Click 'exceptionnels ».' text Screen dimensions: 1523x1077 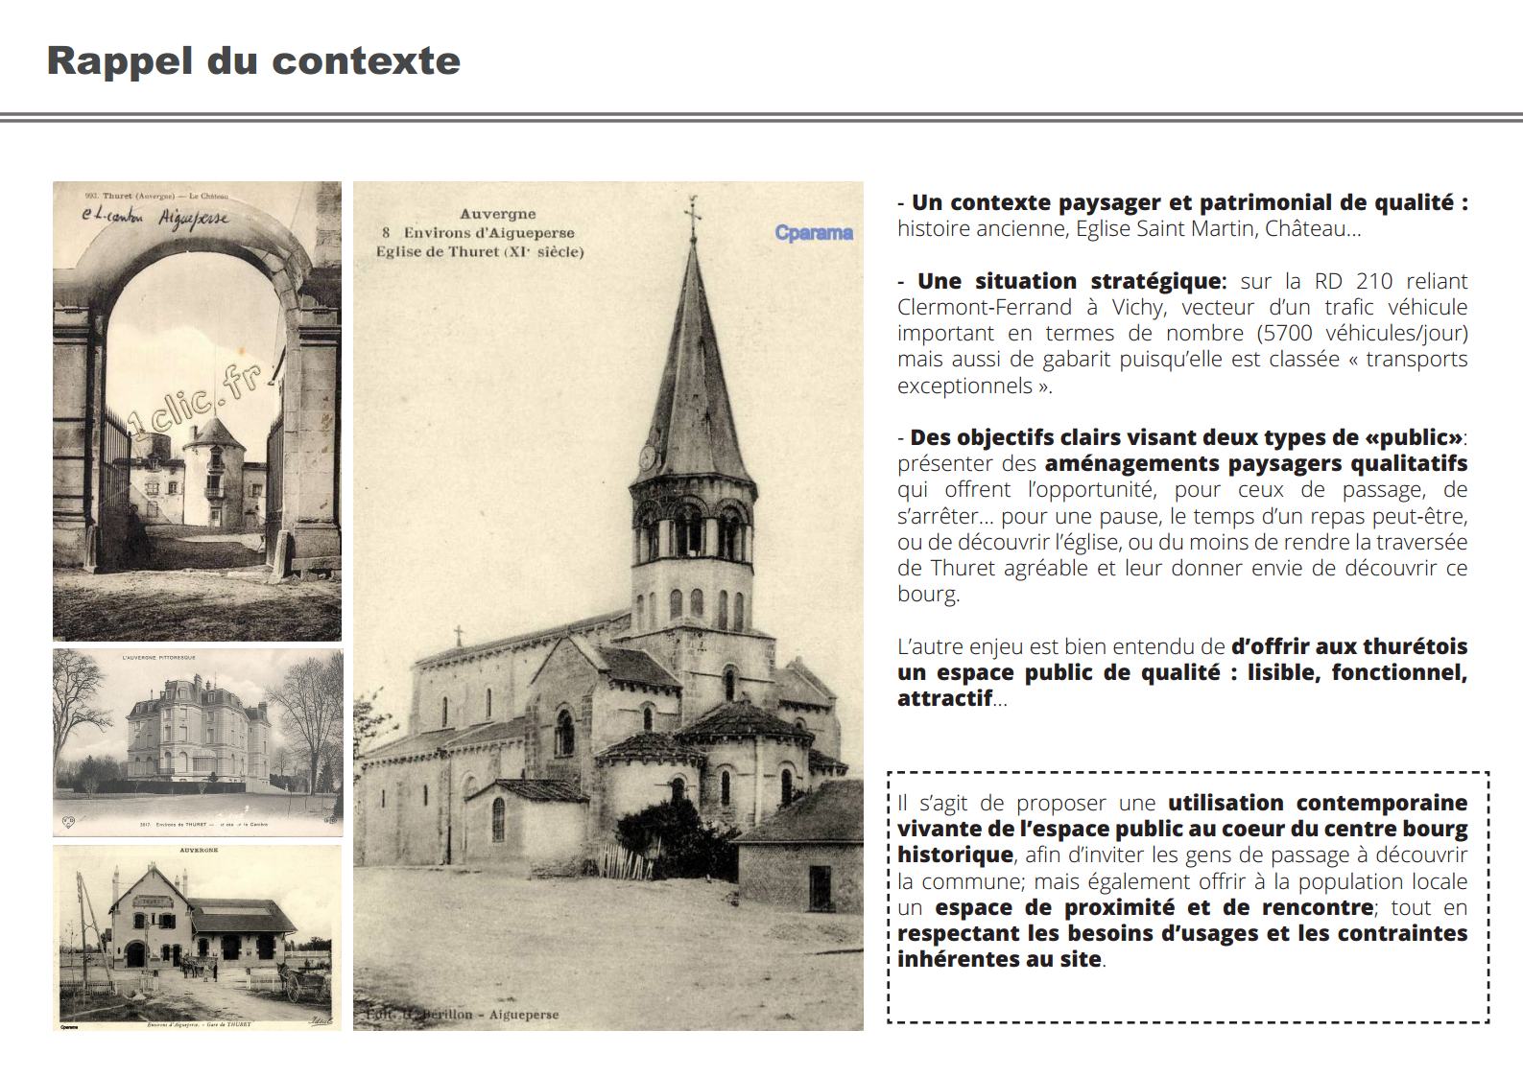pos(975,386)
